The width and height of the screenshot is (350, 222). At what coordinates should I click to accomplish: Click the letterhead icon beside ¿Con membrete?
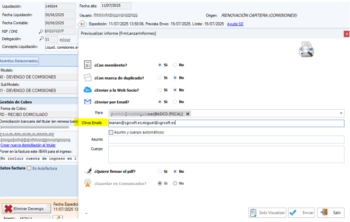pyautogui.click(x=88, y=65)
